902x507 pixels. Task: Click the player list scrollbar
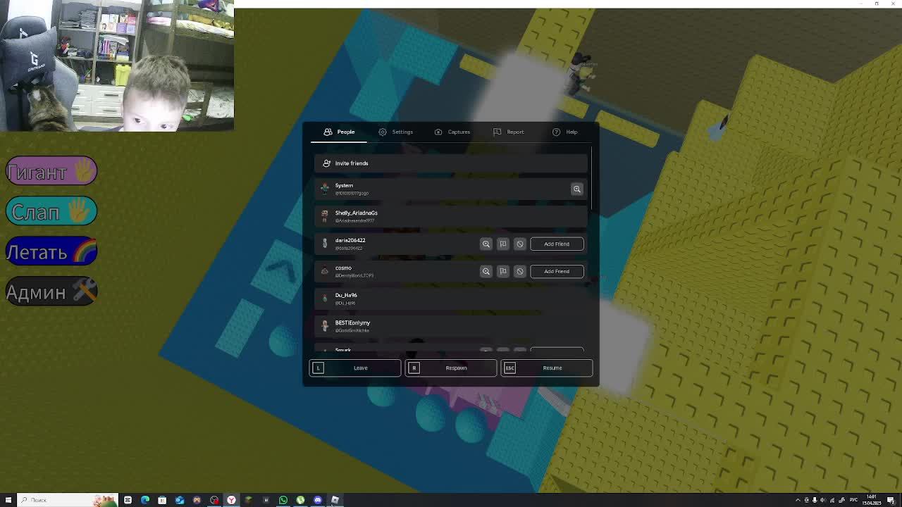click(592, 178)
